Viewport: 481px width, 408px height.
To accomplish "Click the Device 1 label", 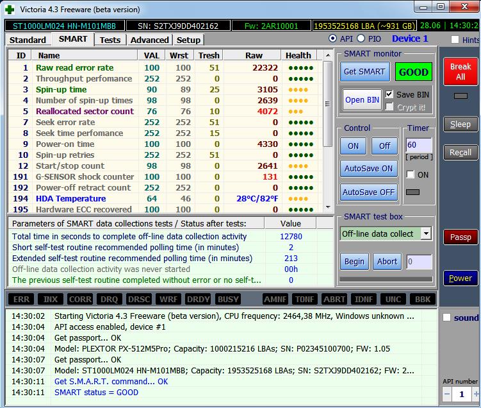I will pos(410,38).
